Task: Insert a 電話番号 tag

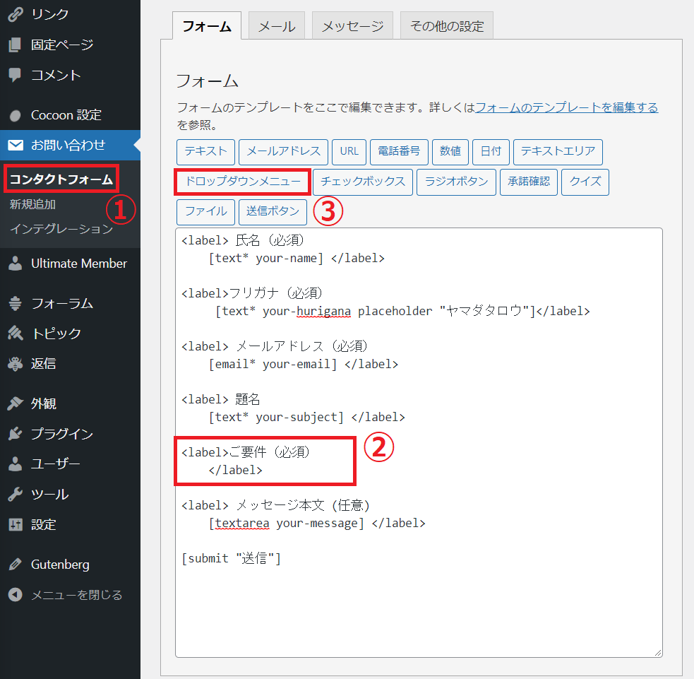Action: [399, 151]
